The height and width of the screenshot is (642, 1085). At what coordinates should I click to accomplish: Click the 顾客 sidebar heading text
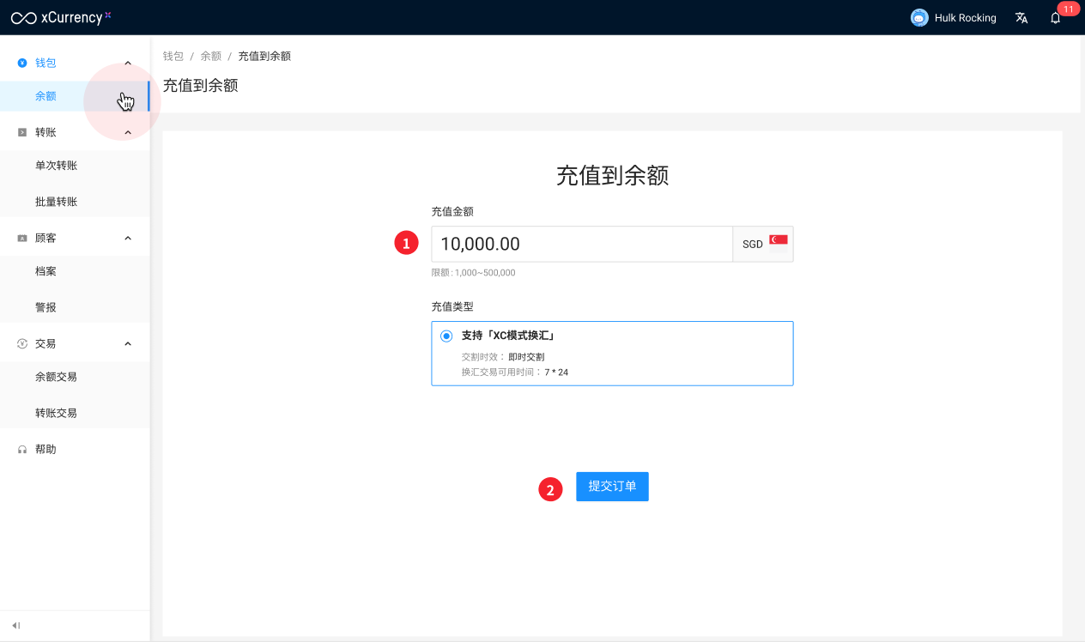(x=45, y=238)
